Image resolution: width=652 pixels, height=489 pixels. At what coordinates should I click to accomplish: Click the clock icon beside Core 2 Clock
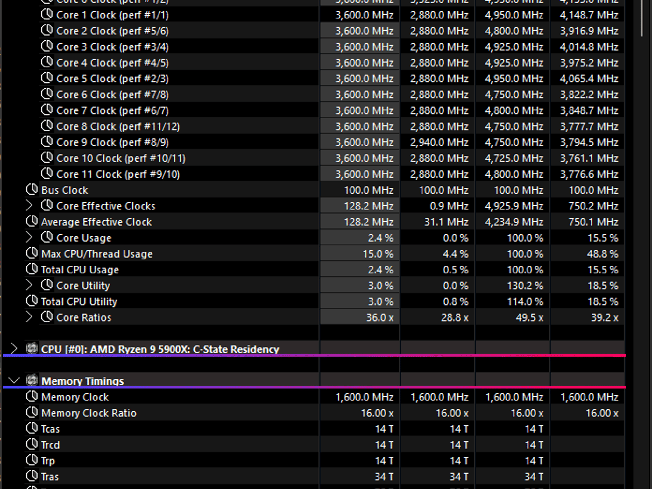click(x=47, y=30)
